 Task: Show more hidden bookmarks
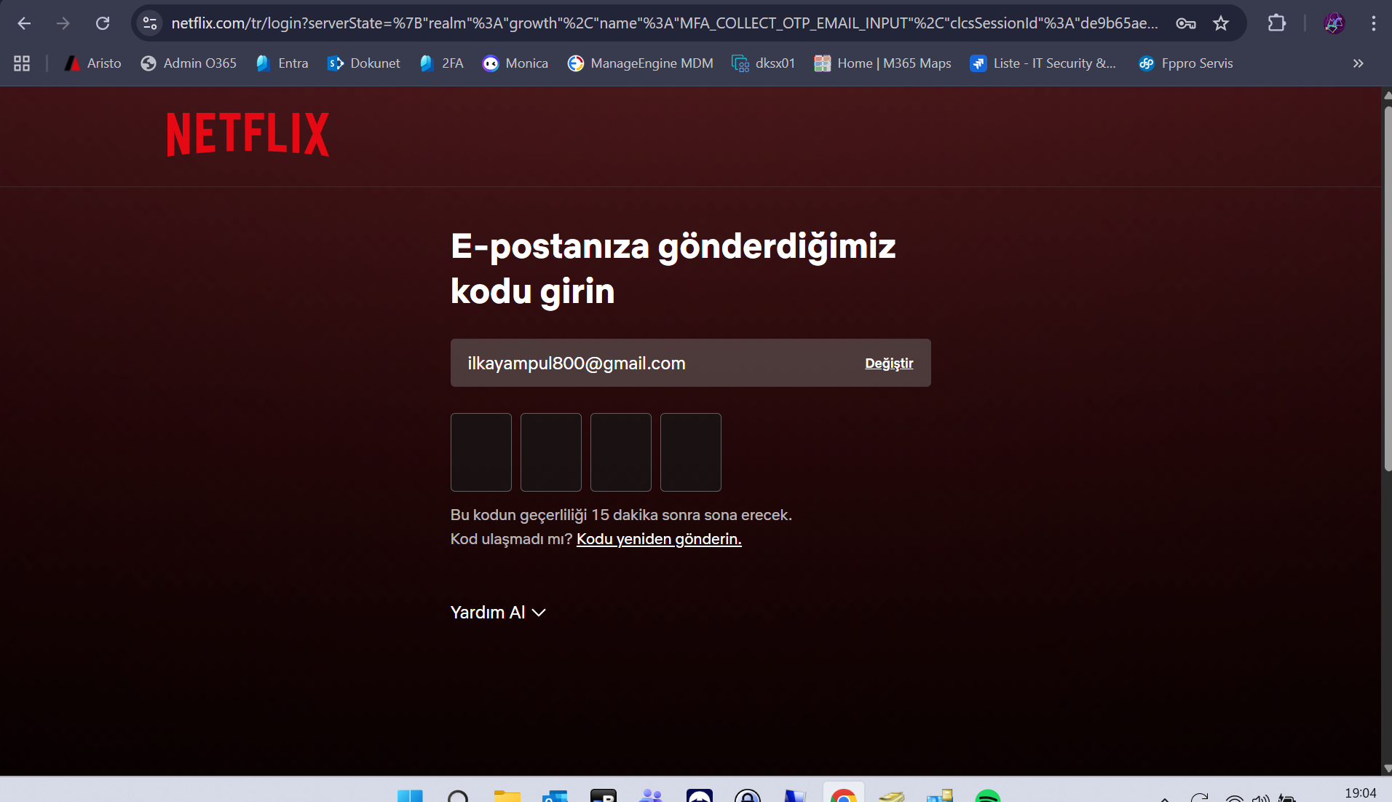point(1358,63)
